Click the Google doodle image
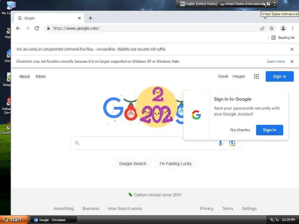Screen dimensions: 299x224 pyautogui.click(x=143, y=107)
